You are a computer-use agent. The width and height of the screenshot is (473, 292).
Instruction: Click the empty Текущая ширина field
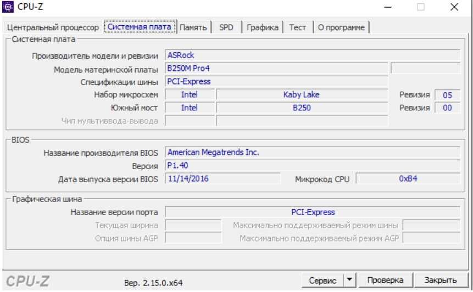[193, 226]
